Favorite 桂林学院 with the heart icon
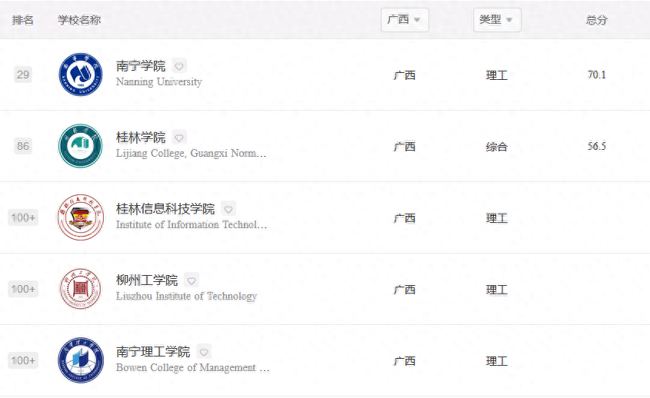 pos(179,138)
